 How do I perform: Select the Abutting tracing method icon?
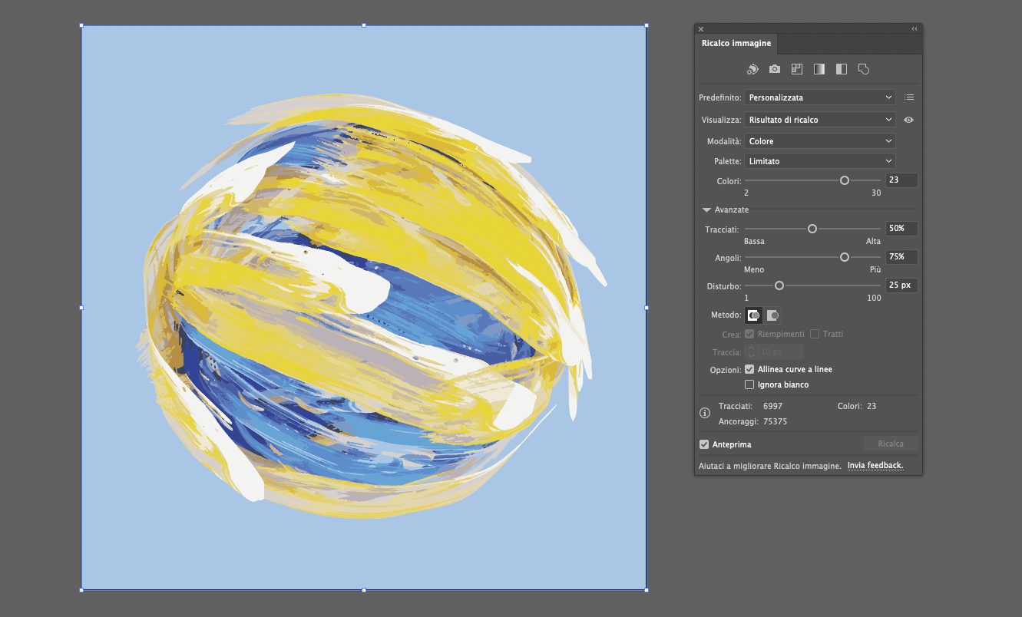click(x=752, y=315)
